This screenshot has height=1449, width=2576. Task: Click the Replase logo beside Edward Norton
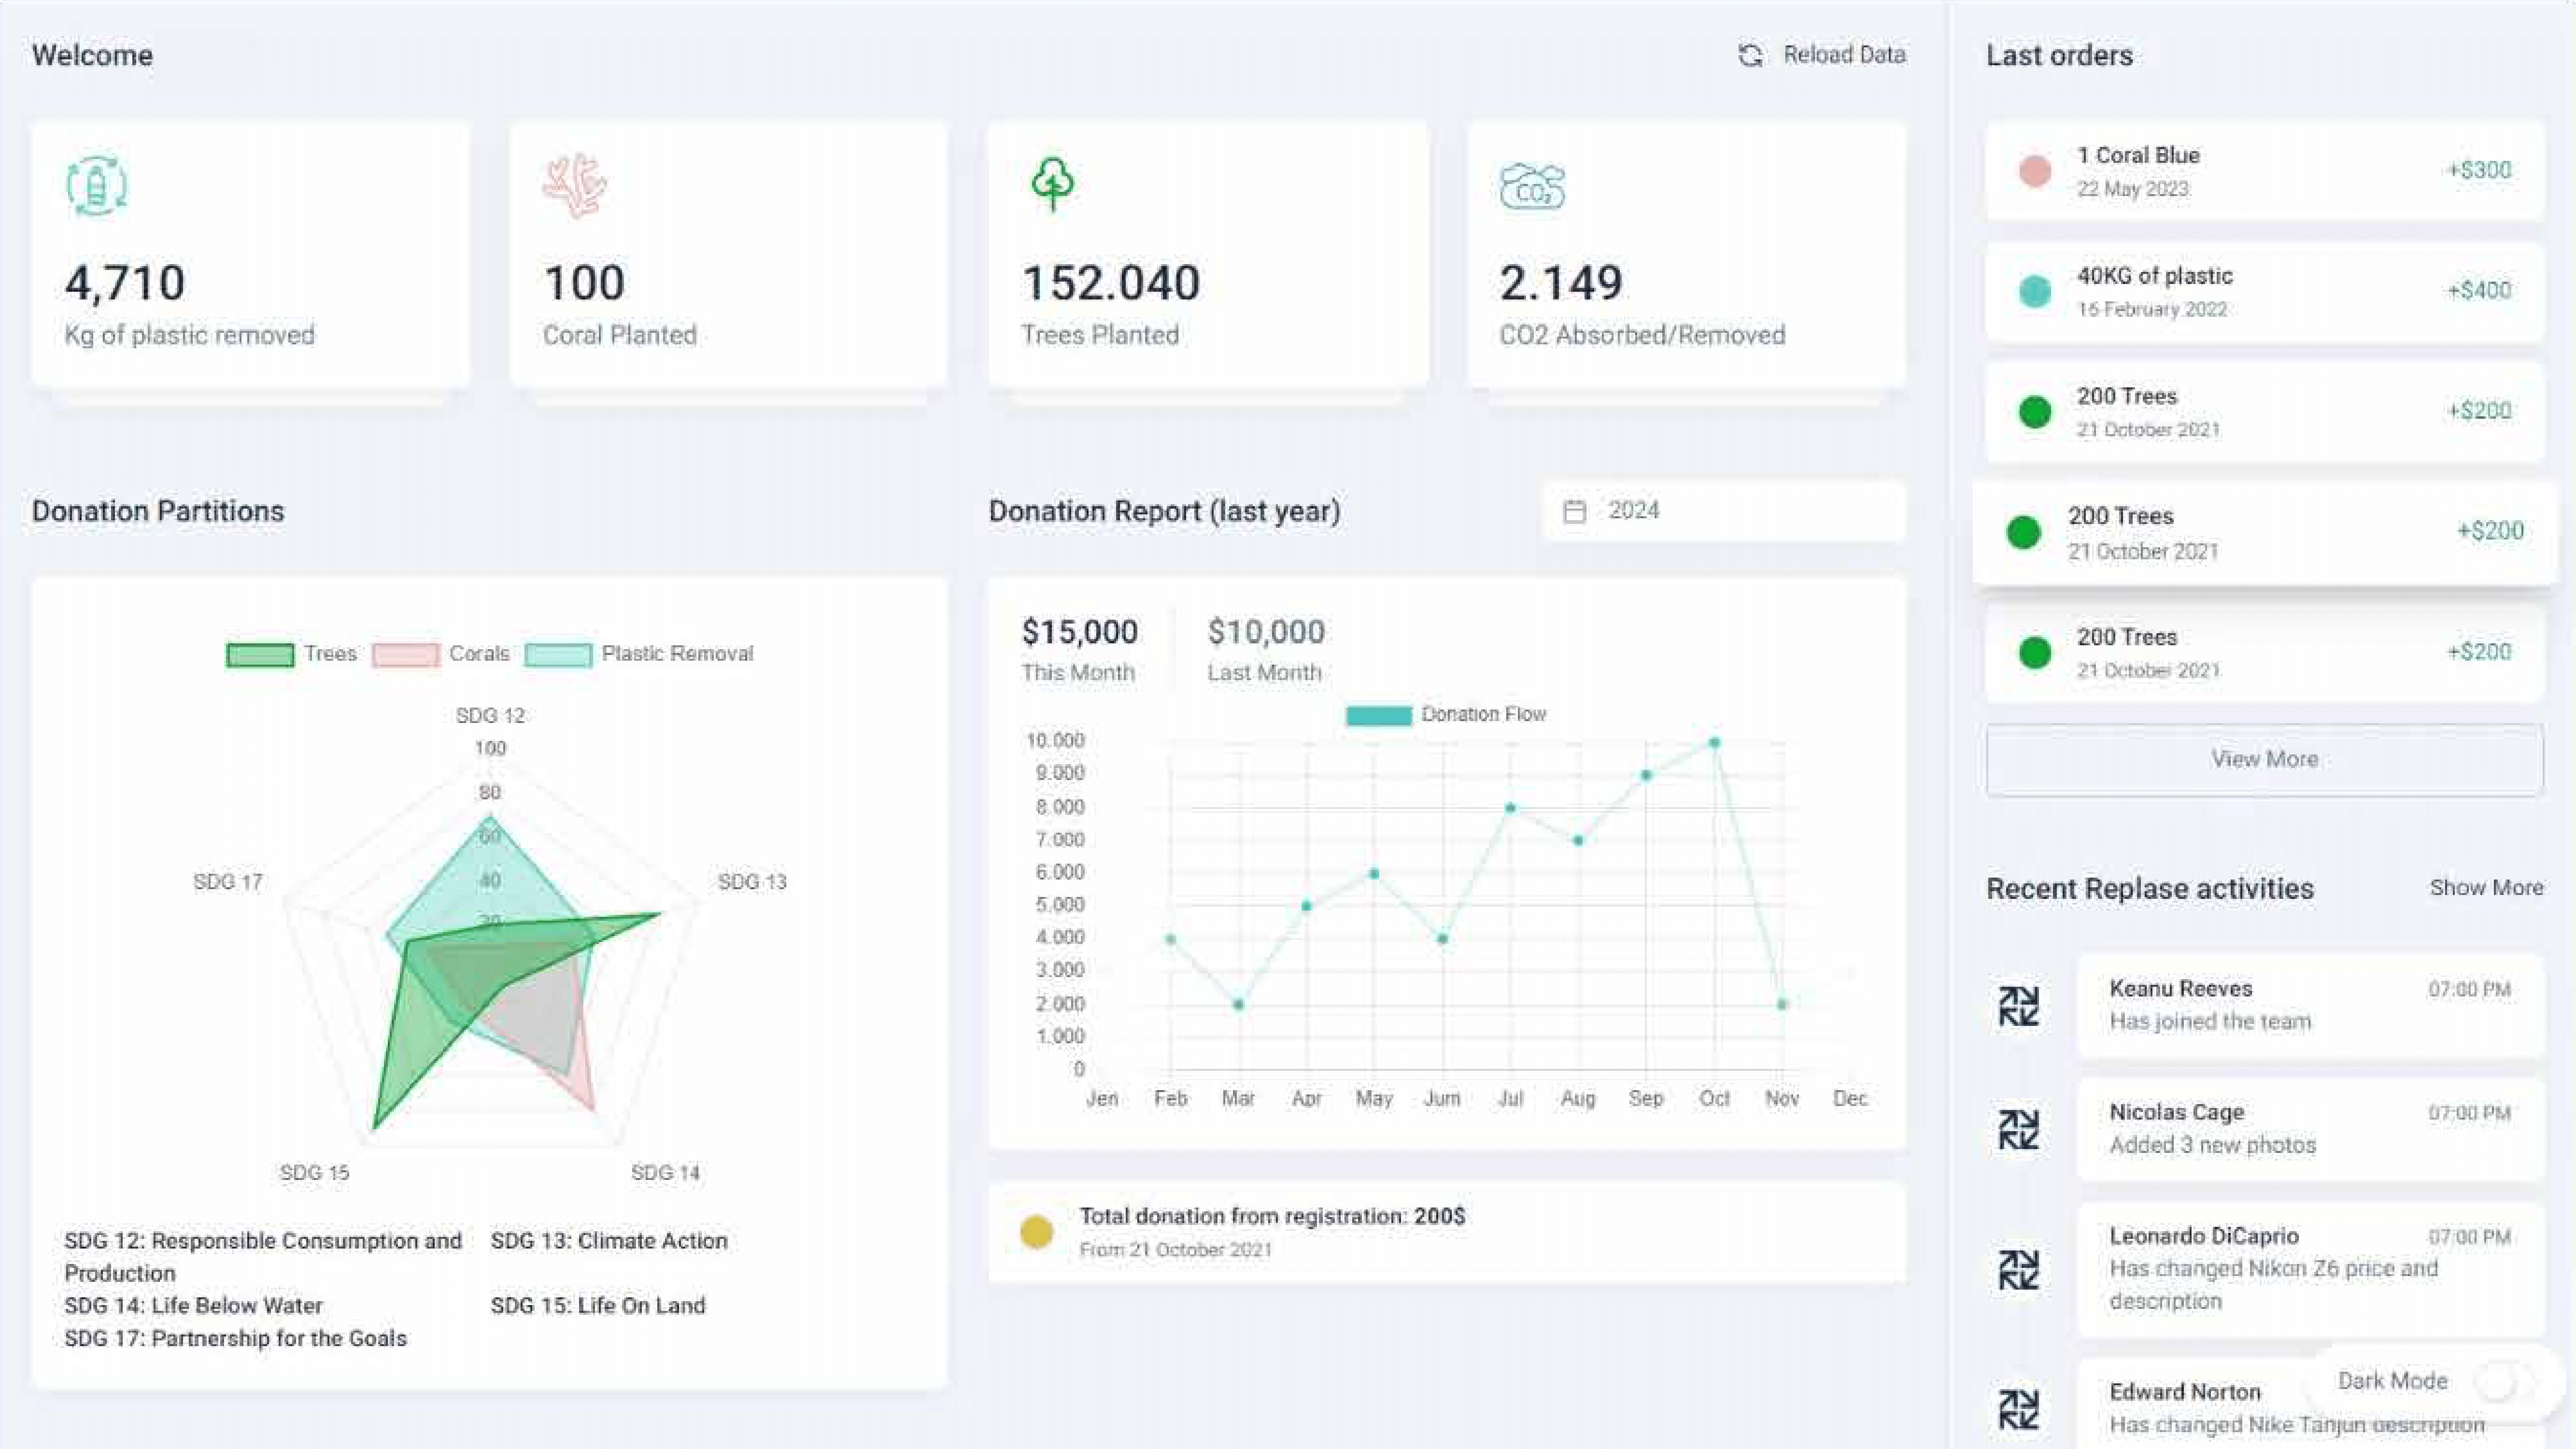coord(2018,1409)
